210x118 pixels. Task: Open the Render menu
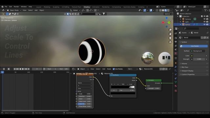(16, 7)
